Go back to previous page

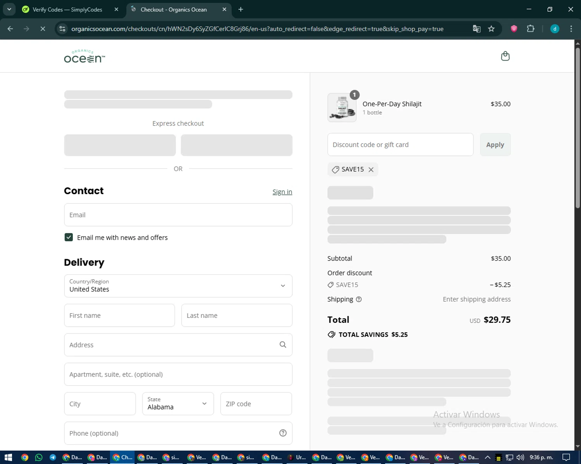(10, 29)
